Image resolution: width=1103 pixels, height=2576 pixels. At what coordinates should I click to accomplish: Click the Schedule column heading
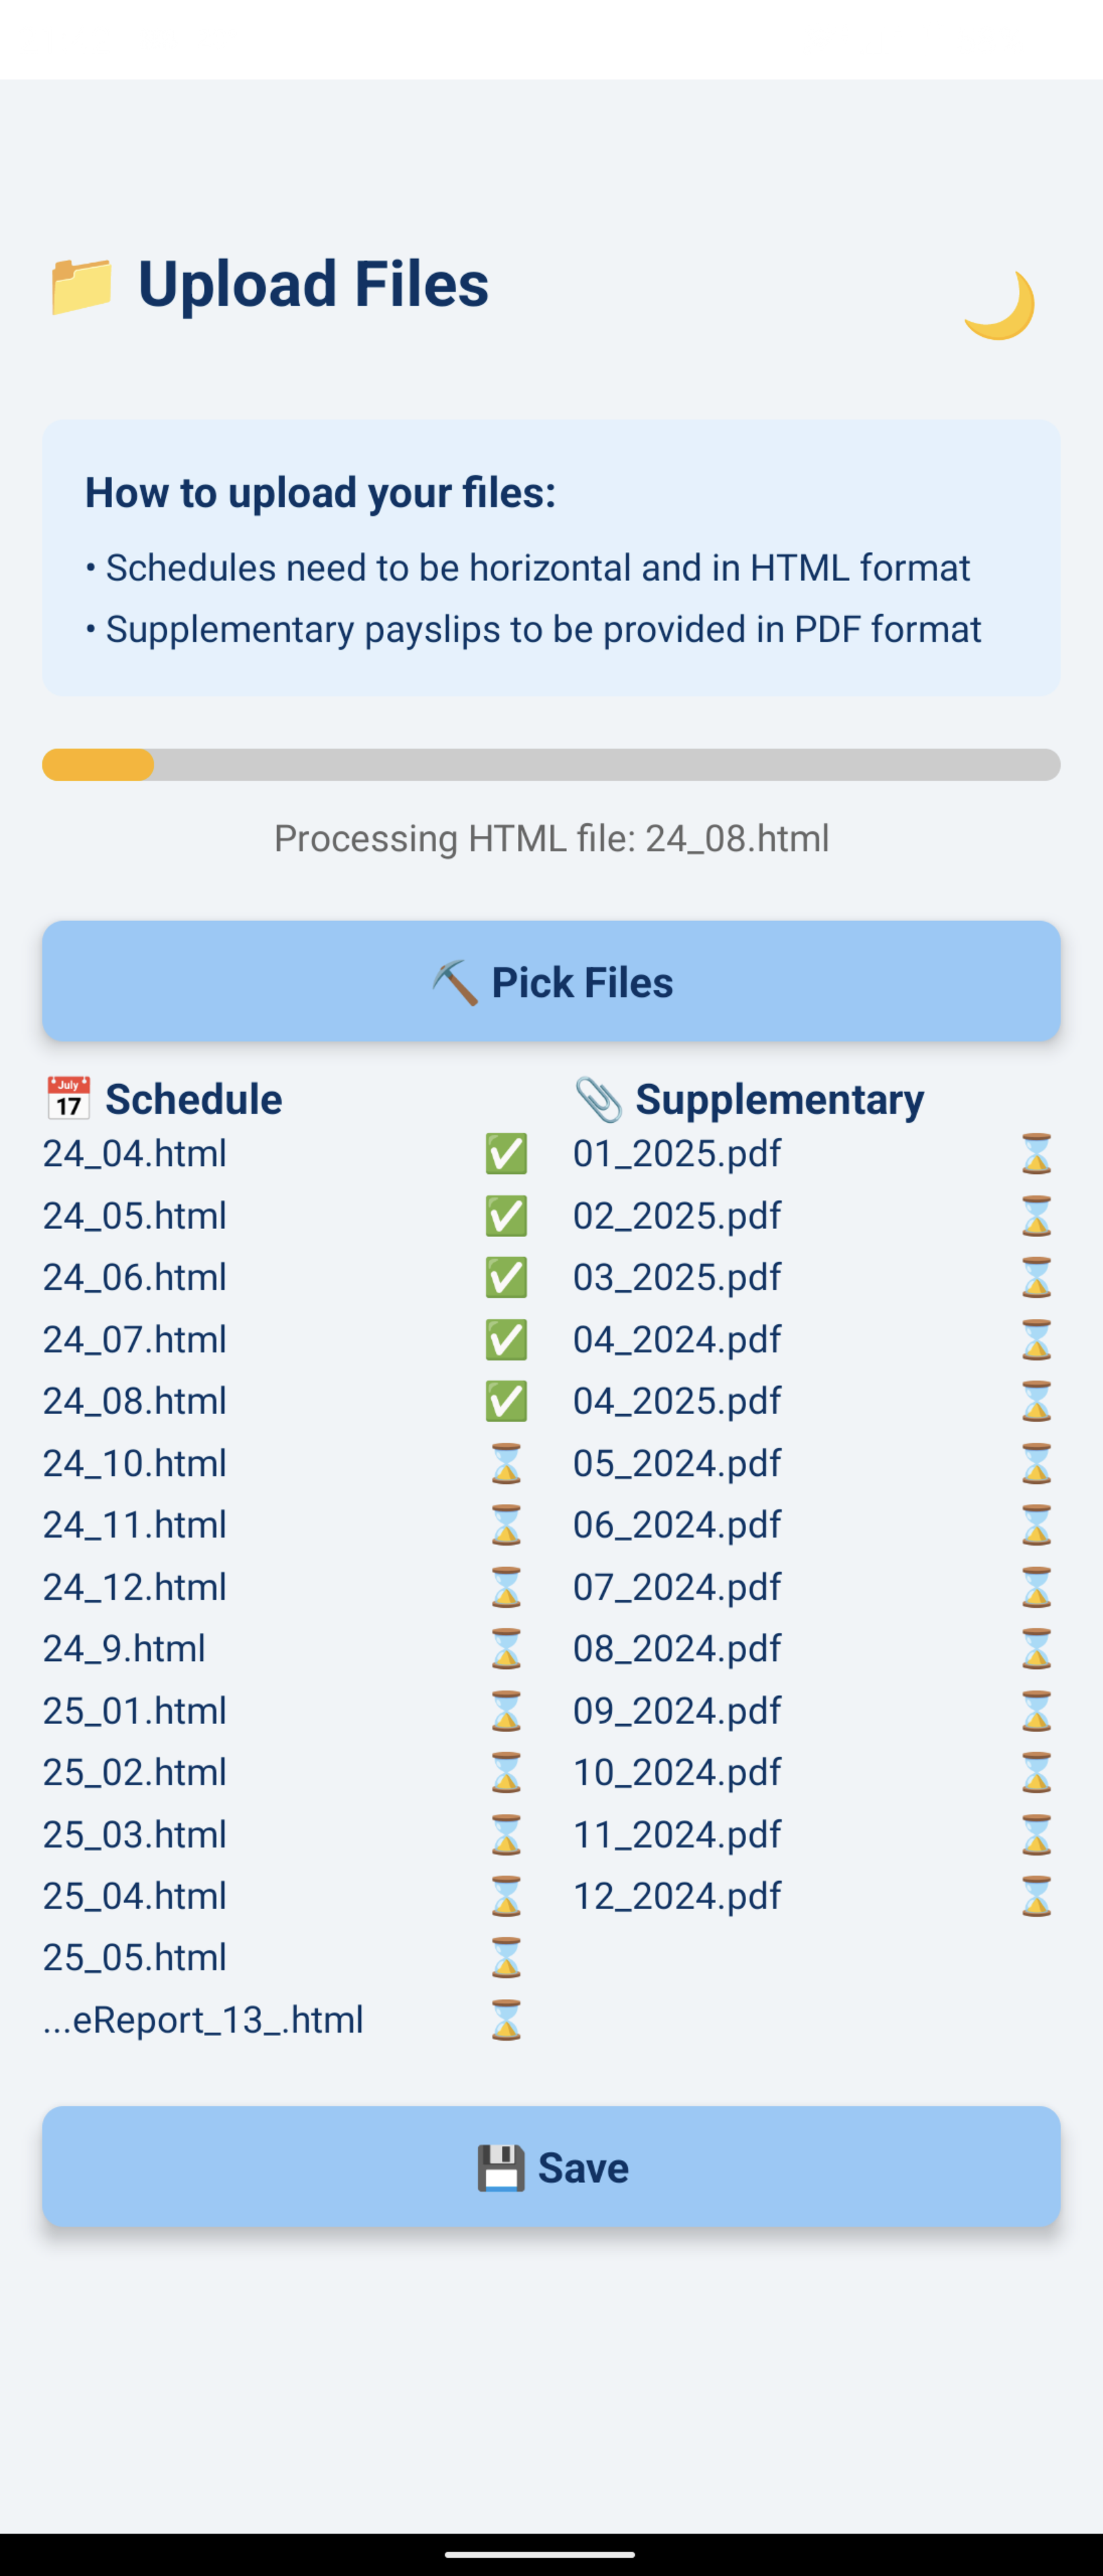pyautogui.click(x=194, y=1099)
